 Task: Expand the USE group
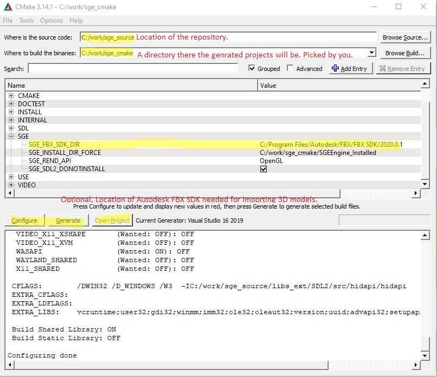pos(11,177)
